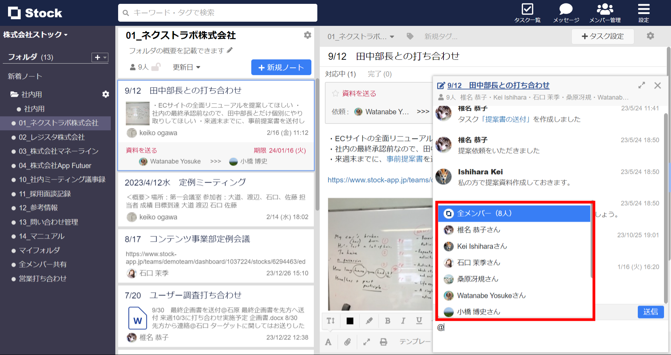Apply underline formatting in the message toolbar

pyautogui.click(x=419, y=321)
